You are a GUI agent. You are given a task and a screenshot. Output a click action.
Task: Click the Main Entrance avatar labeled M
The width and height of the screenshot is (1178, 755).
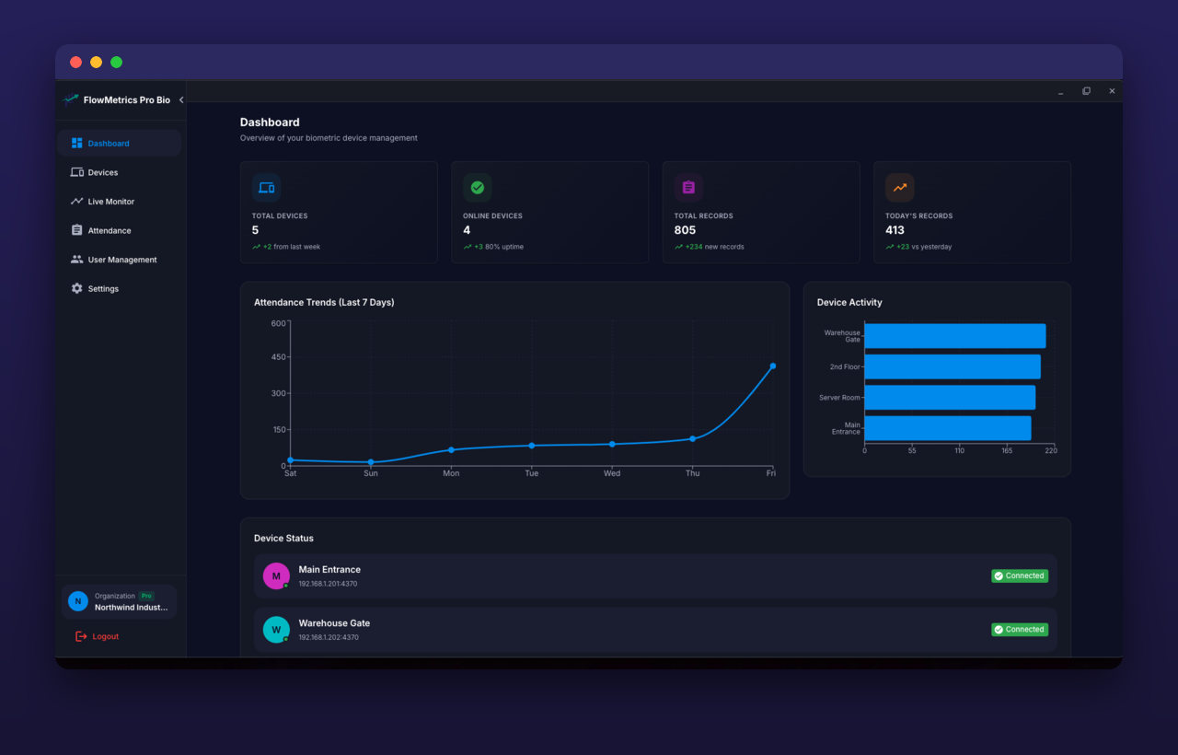pyautogui.click(x=276, y=576)
